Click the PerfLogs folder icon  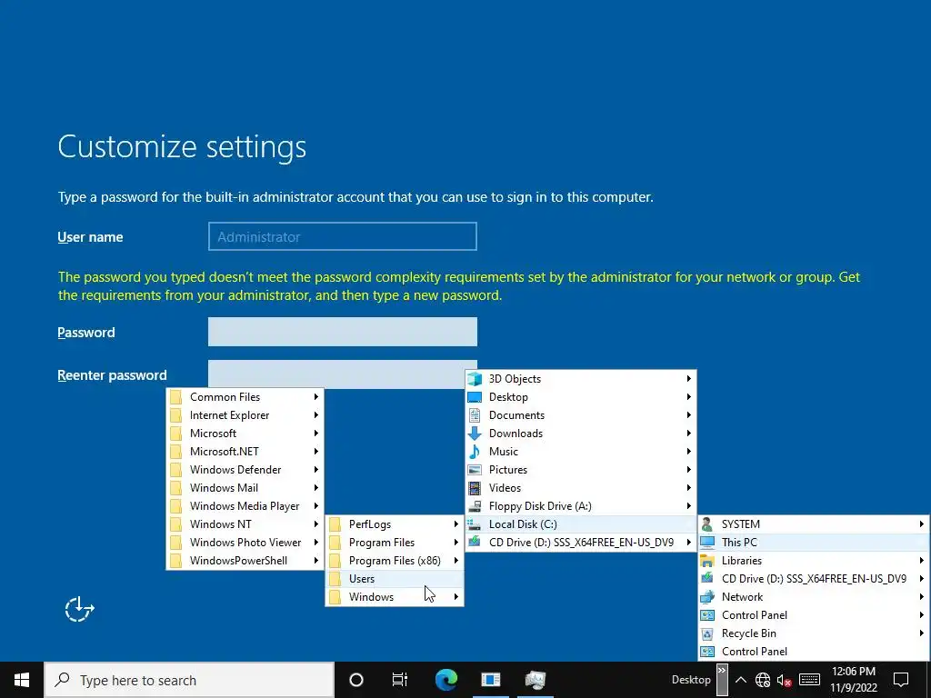click(335, 524)
